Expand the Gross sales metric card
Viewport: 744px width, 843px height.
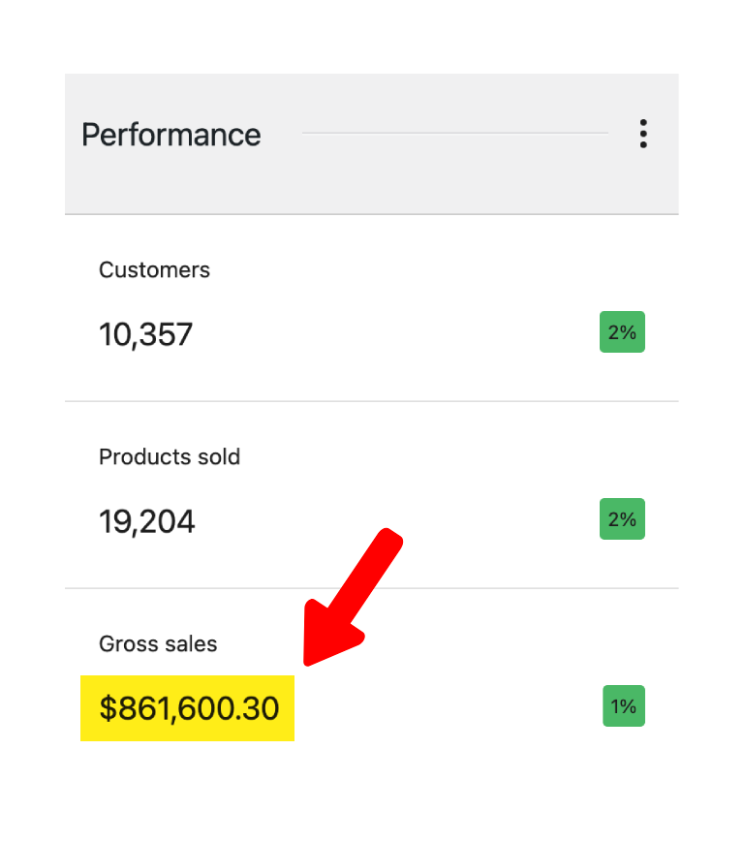(x=372, y=678)
